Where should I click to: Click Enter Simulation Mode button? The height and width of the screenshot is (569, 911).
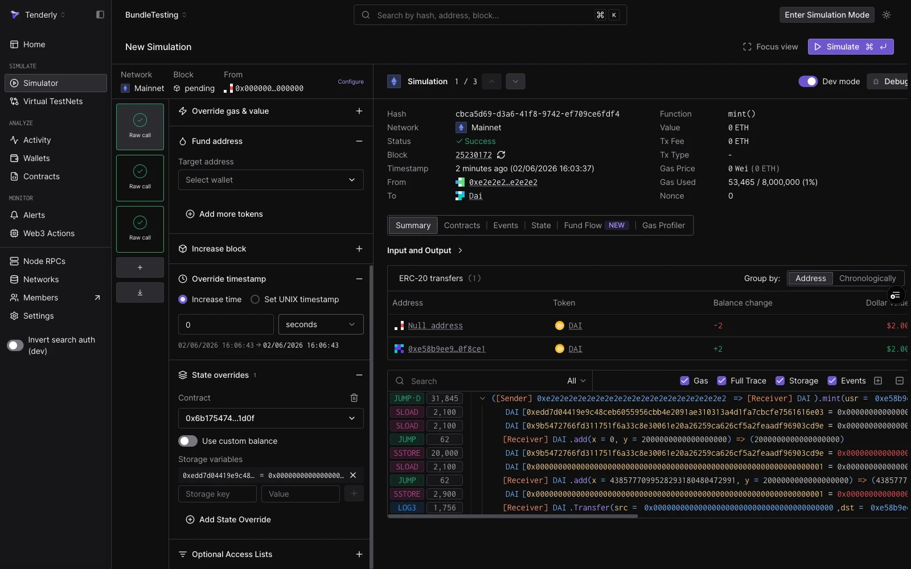pyautogui.click(x=827, y=15)
